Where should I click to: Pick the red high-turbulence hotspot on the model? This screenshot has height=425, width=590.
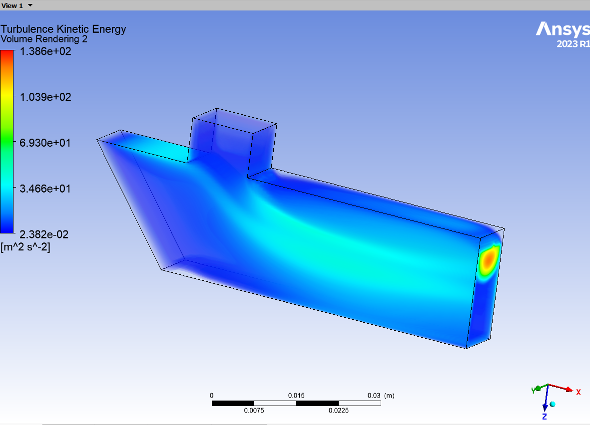coord(489,258)
